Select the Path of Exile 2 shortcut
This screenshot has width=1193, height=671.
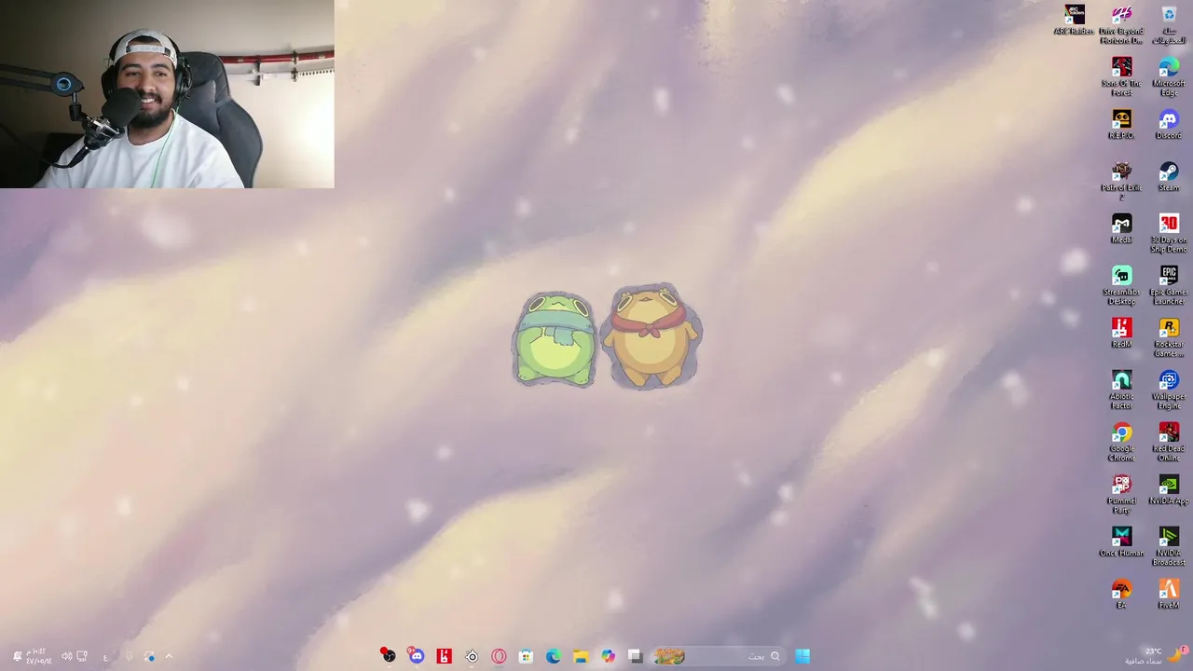click(1121, 181)
